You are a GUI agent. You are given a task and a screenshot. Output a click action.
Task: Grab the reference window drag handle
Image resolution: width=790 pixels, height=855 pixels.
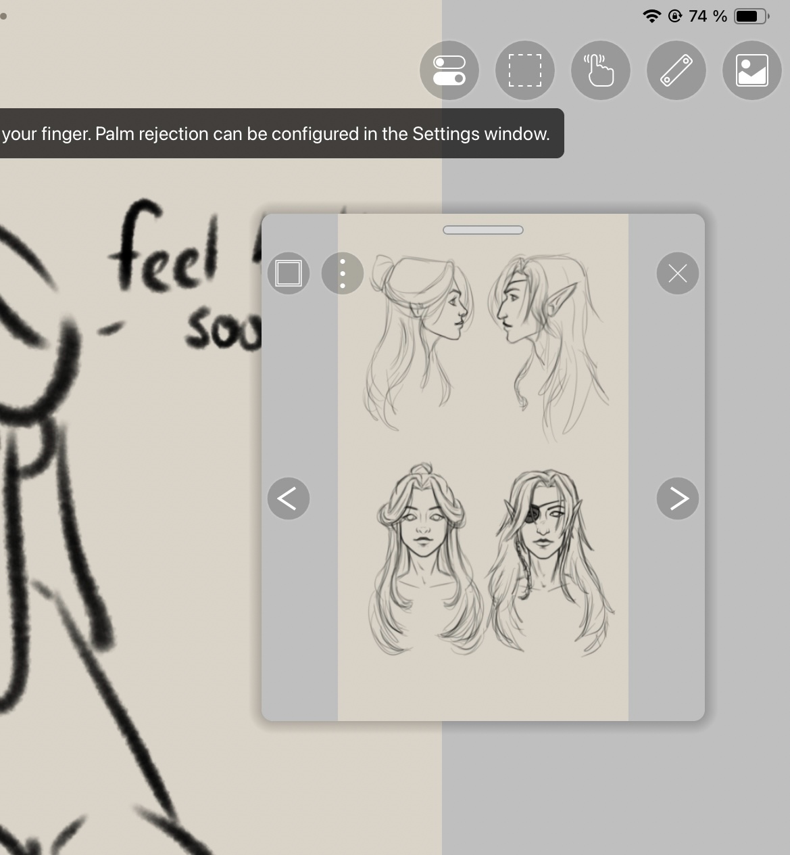pyautogui.click(x=483, y=230)
